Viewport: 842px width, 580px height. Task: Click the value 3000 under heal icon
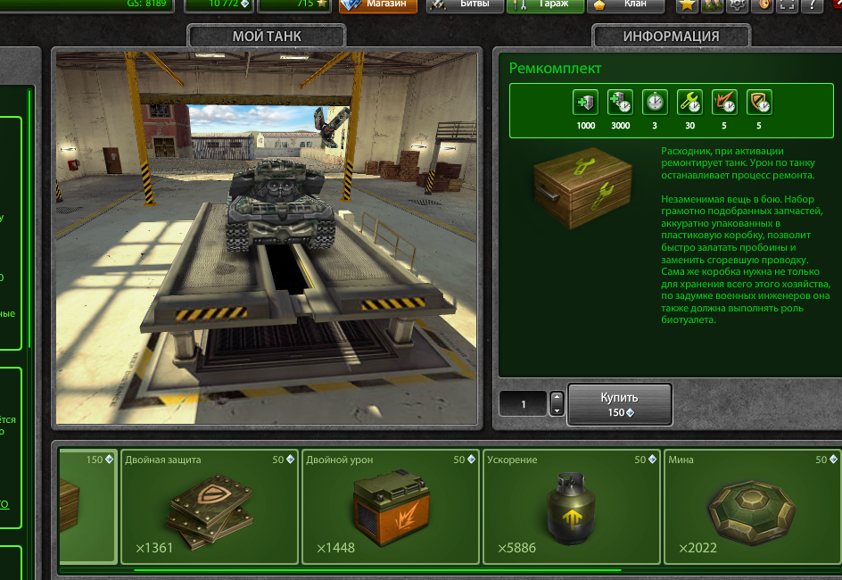coord(620,126)
